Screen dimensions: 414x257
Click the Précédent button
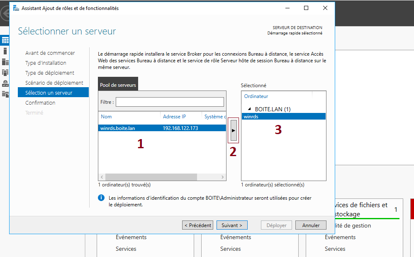[x=197, y=225]
